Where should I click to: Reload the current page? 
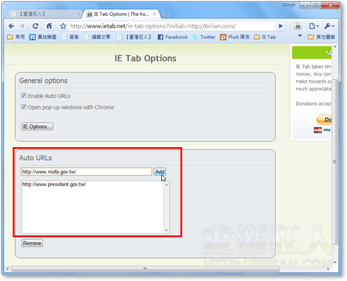pyautogui.click(x=36, y=26)
